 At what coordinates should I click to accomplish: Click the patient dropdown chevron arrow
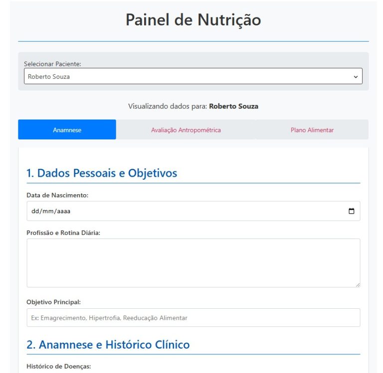pos(356,77)
